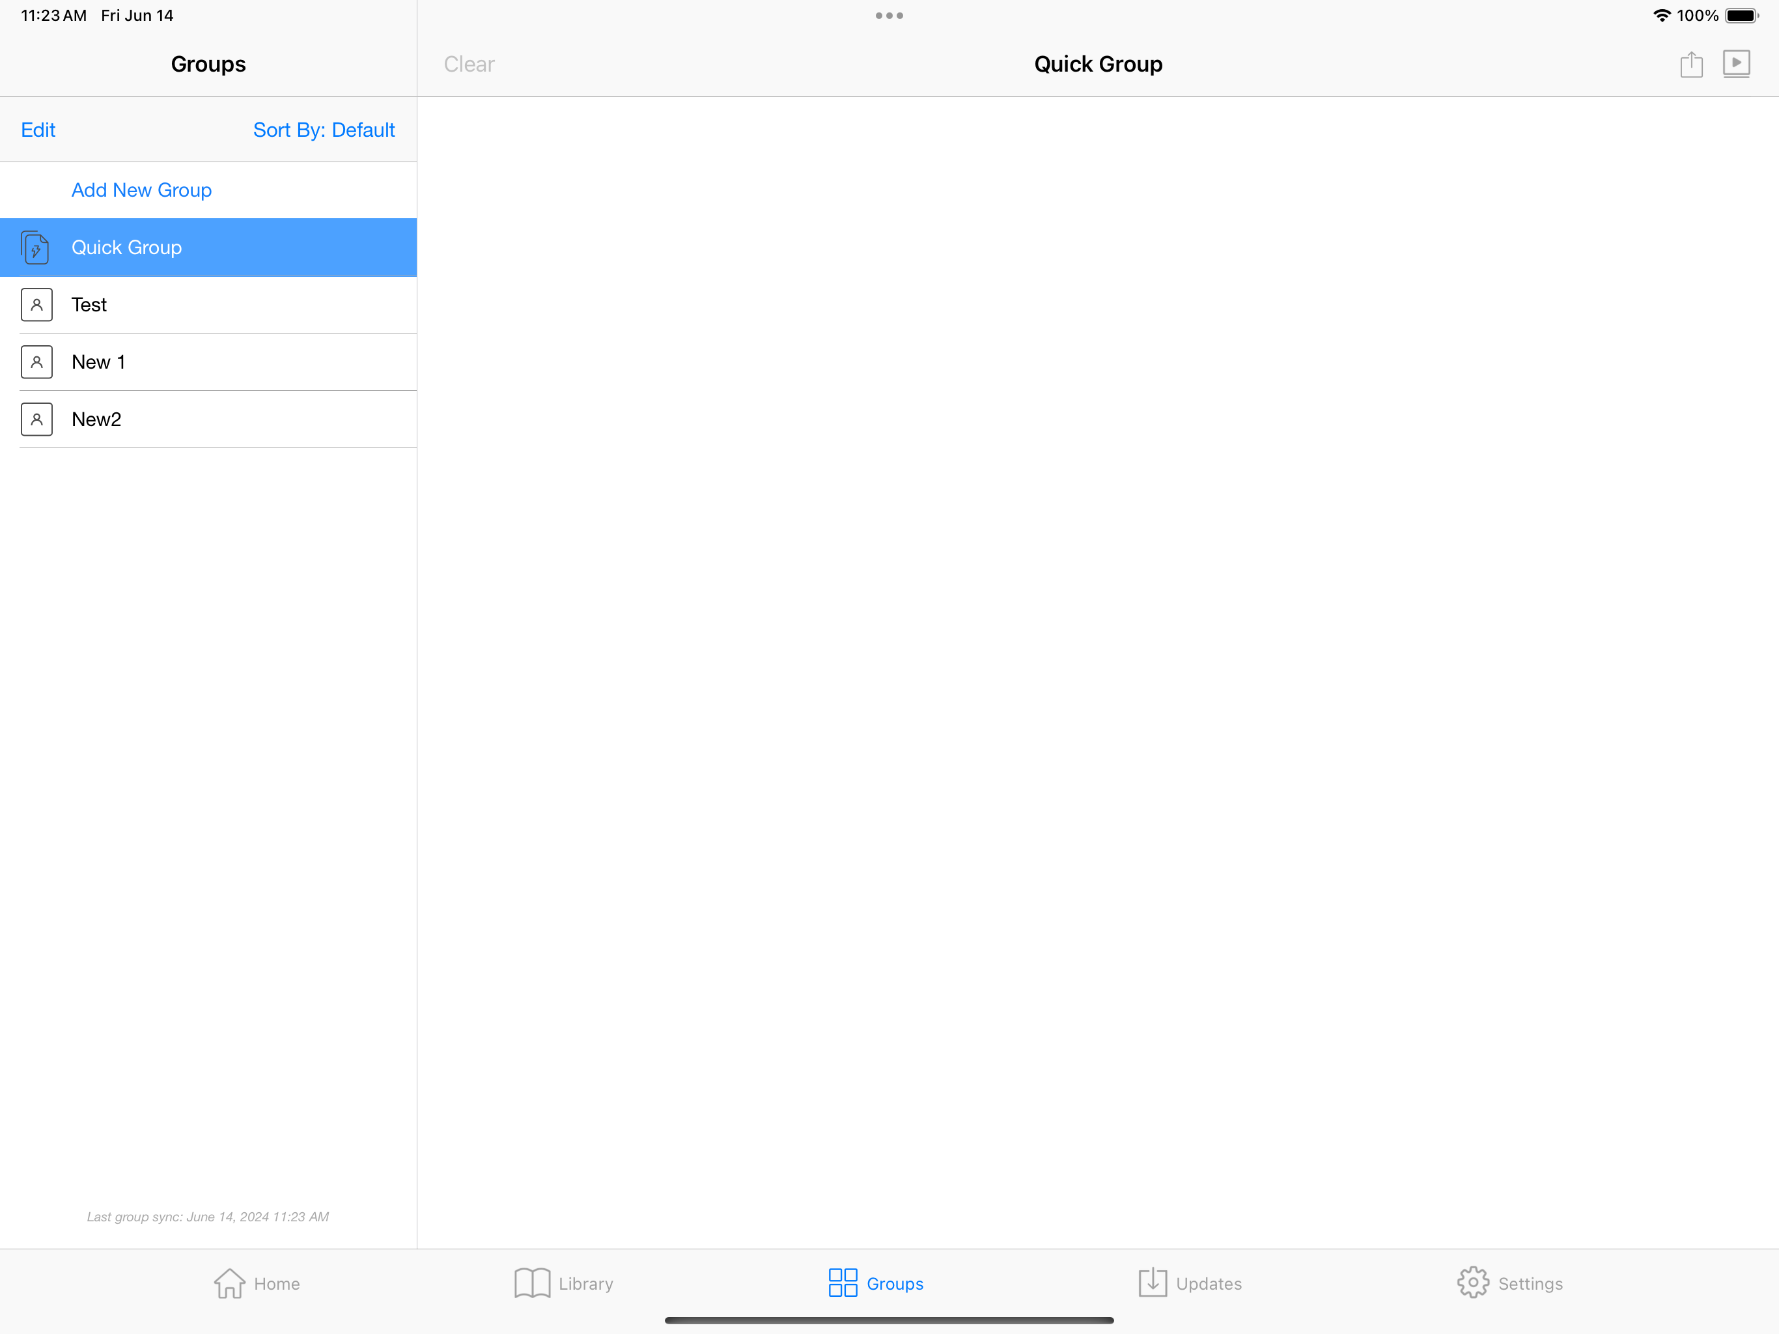Screen dimensions: 1779x1334
Task: Tap the Quick Group header title
Action: tap(1098, 64)
